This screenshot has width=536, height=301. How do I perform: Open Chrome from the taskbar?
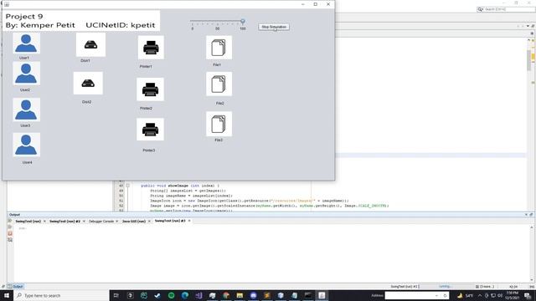pyautogui.click(x=226, y=295)
